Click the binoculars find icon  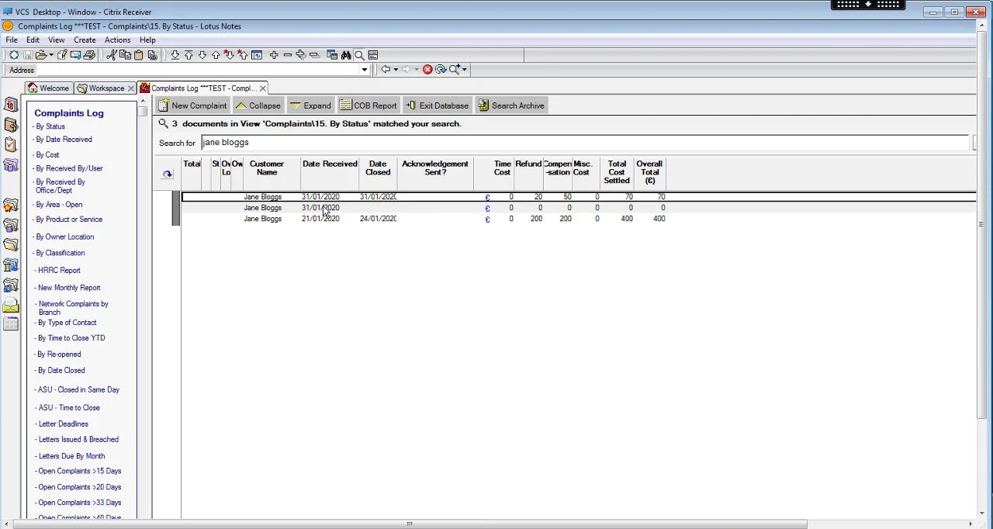[x=346, y=55]
